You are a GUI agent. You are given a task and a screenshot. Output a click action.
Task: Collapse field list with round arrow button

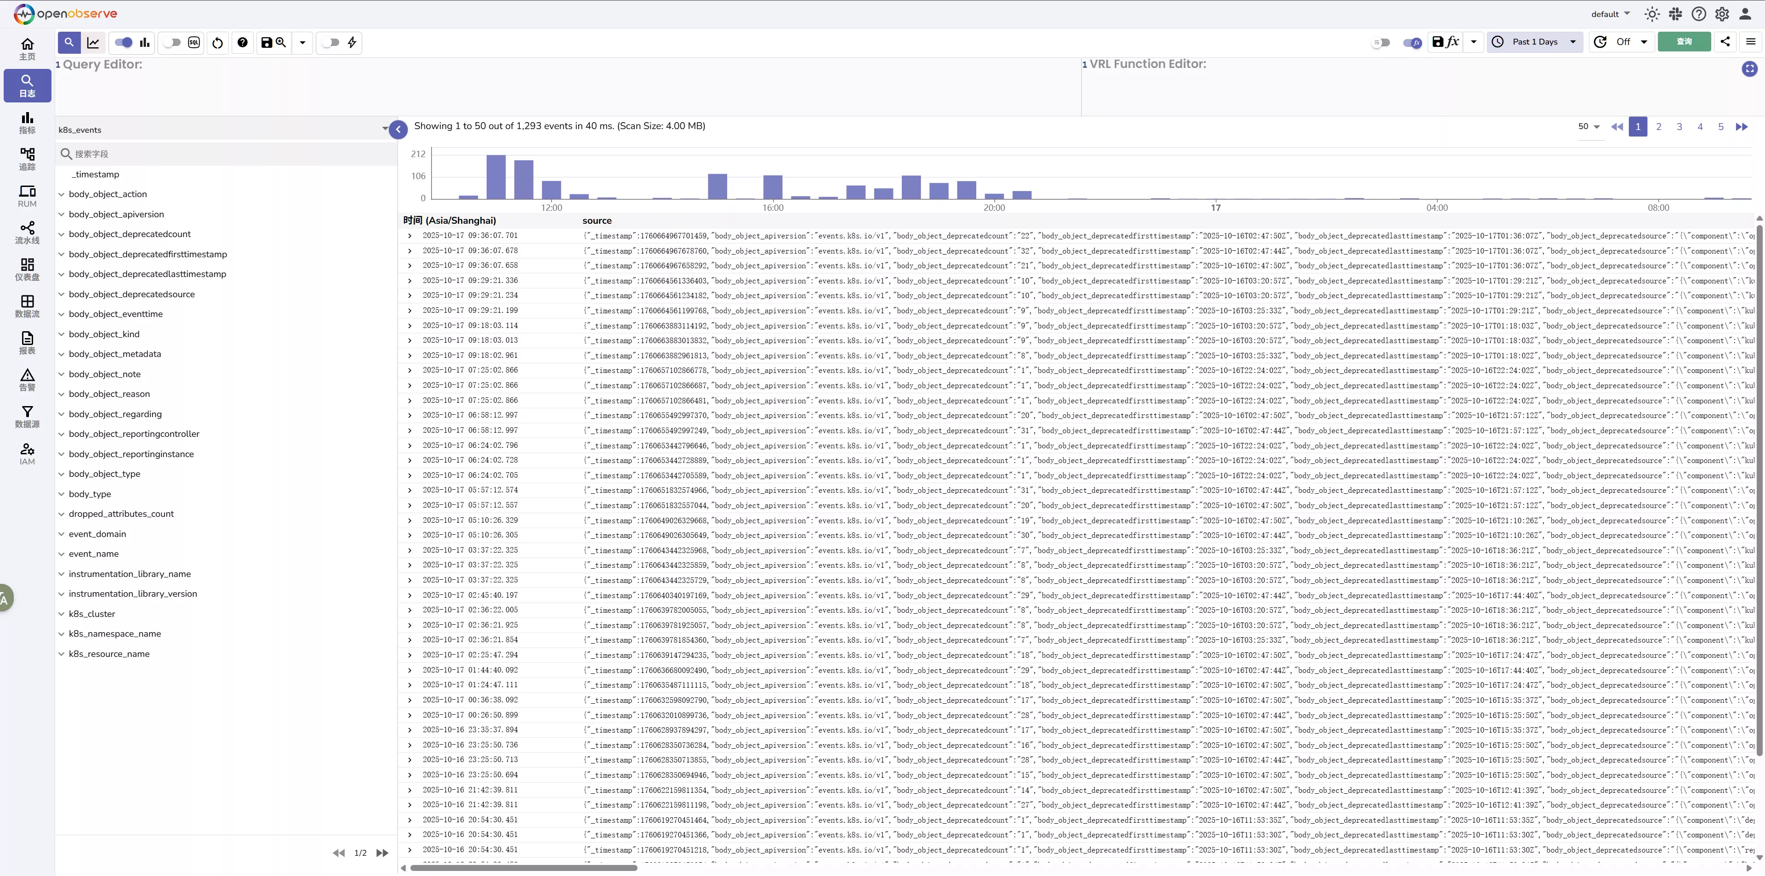coord(398,129)
